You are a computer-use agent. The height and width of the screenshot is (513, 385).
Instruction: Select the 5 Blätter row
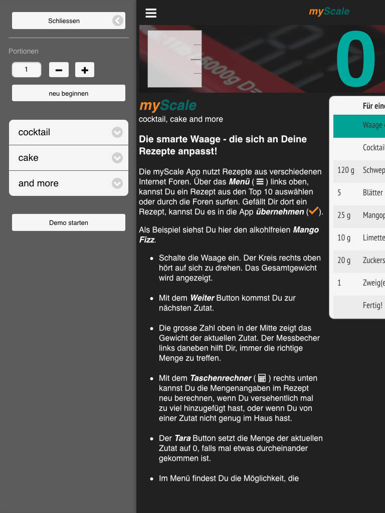359,194
